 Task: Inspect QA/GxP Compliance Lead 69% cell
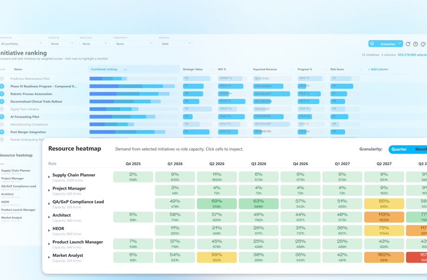pyautogui.click(x=217, y=204)
